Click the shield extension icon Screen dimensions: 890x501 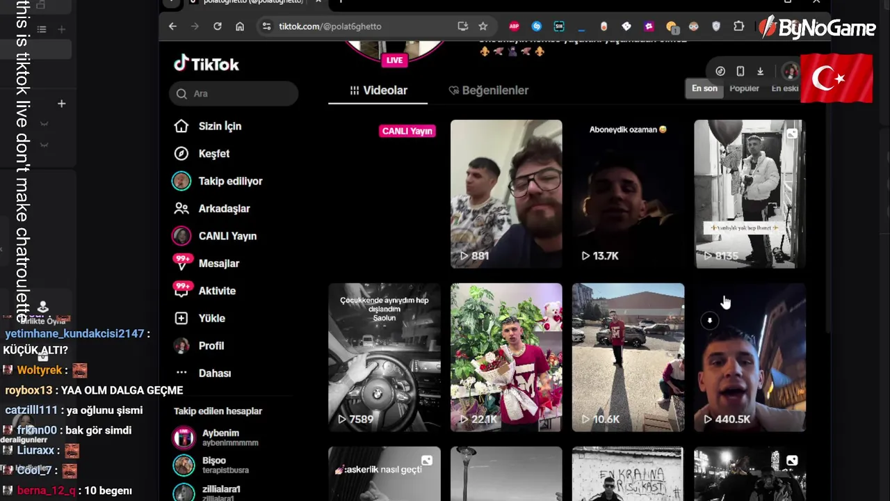pyautogui.click(x=716, y=26)
